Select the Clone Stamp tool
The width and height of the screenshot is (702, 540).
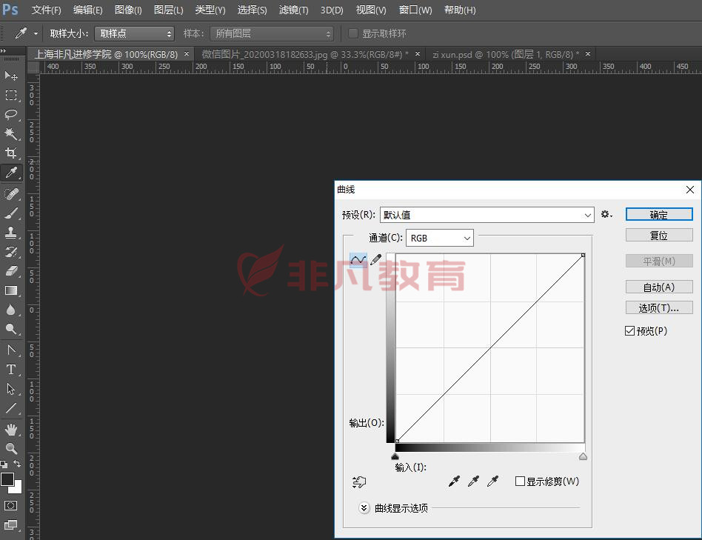(11, 233)
